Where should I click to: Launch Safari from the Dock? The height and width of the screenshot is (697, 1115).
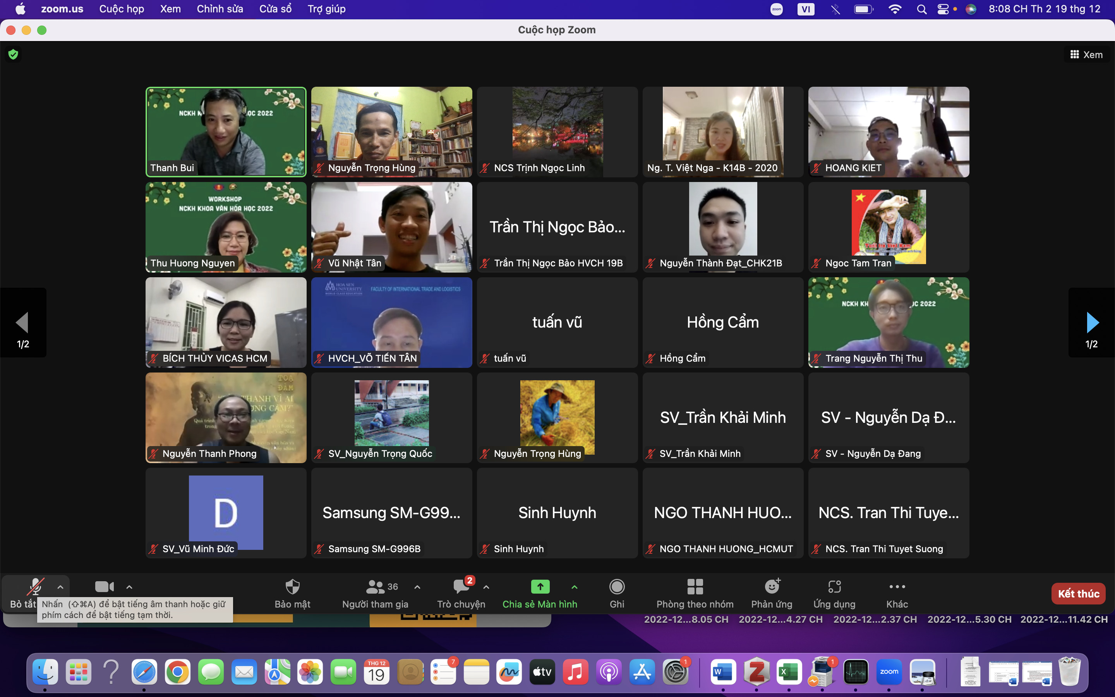pos(144,672)
